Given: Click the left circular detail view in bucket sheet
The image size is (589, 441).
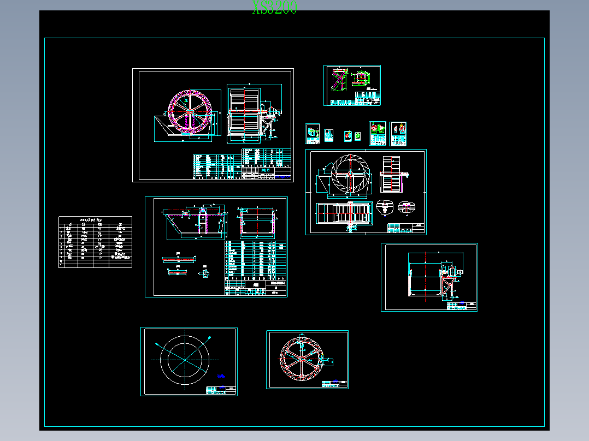Looking at the screenshot, I should (385, 207).
